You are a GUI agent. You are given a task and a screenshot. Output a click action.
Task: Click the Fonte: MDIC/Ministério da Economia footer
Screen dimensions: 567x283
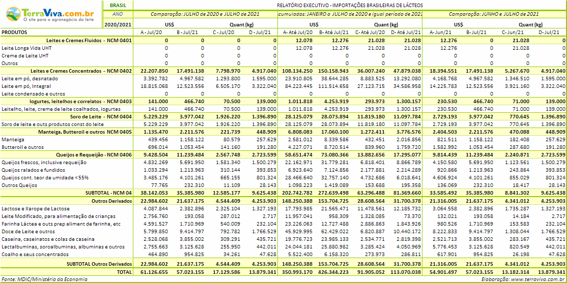click(44, 279)
